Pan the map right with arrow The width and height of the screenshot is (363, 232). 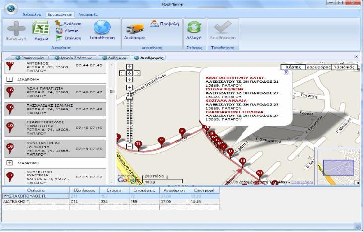(137, 73)
